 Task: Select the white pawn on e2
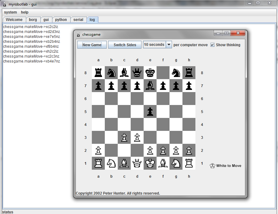pyautogui.click(x=150, y=150)
